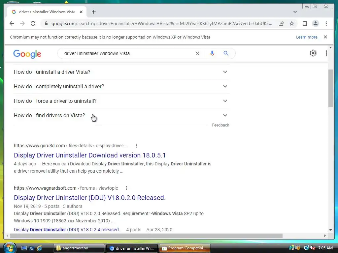Click the network tray icon
This screenshot has width=338, height=253.
(306, 248)
